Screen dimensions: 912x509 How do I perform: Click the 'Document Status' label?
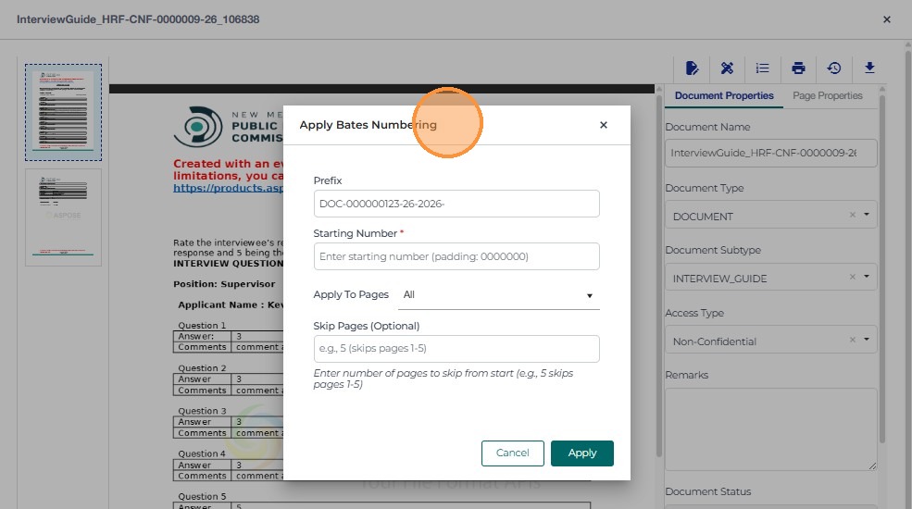708,491
